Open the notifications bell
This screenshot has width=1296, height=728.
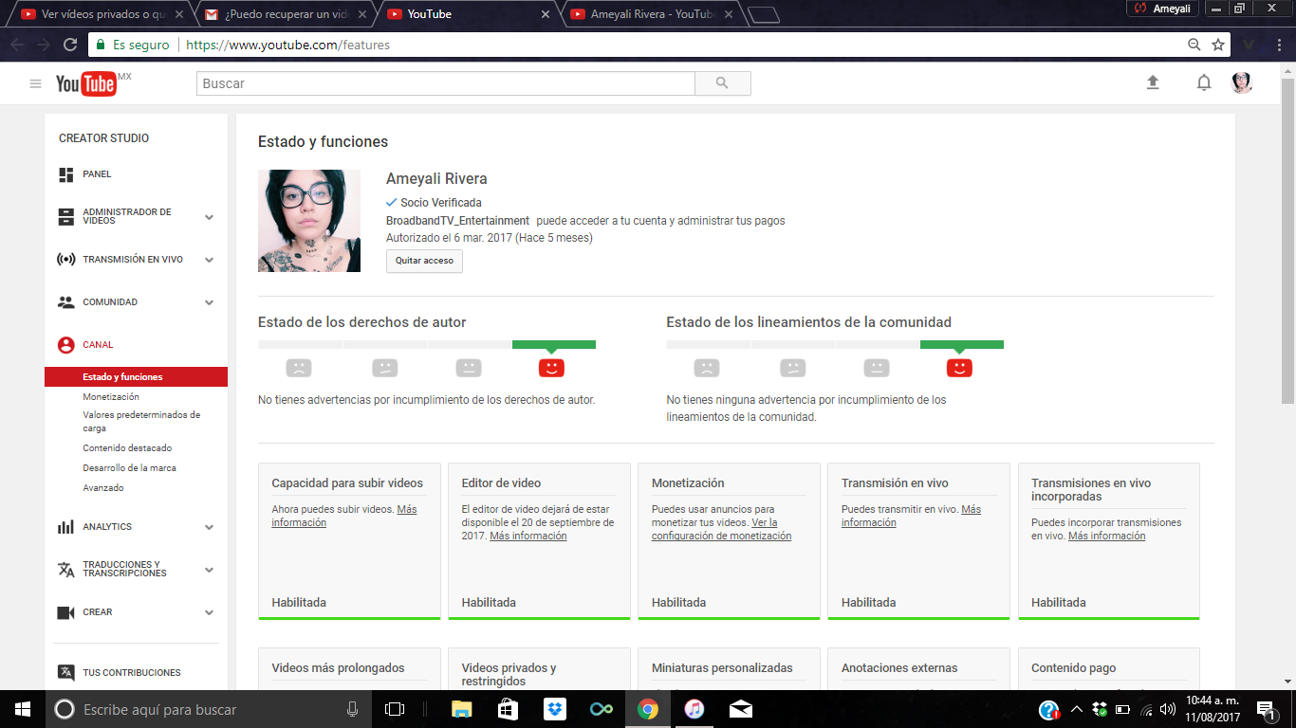(1204, 82)
